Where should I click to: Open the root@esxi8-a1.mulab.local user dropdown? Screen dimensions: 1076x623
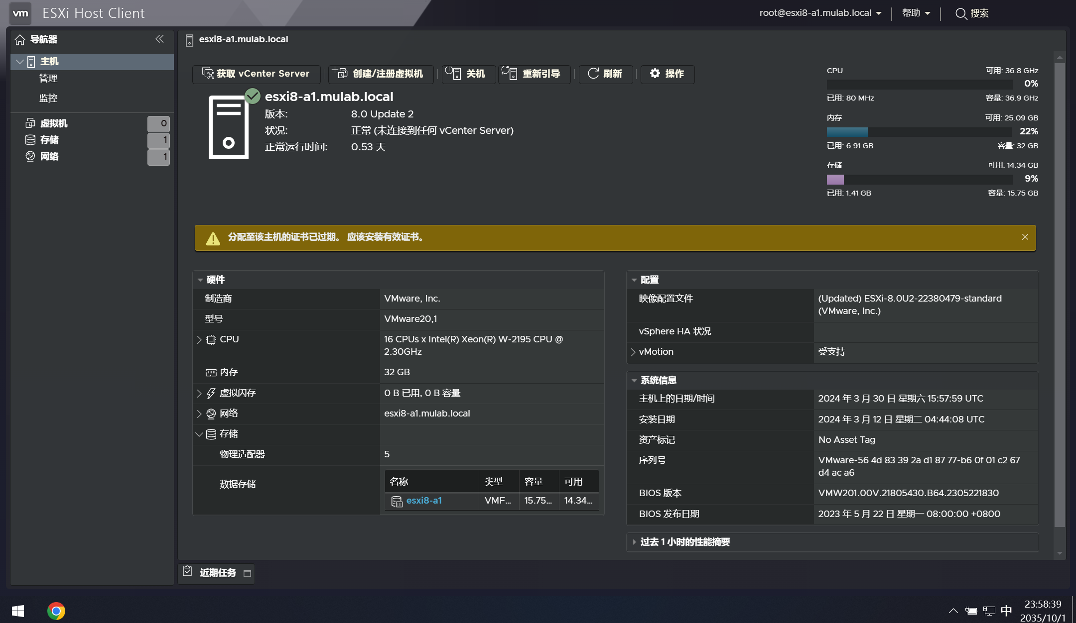click(820, 13)
